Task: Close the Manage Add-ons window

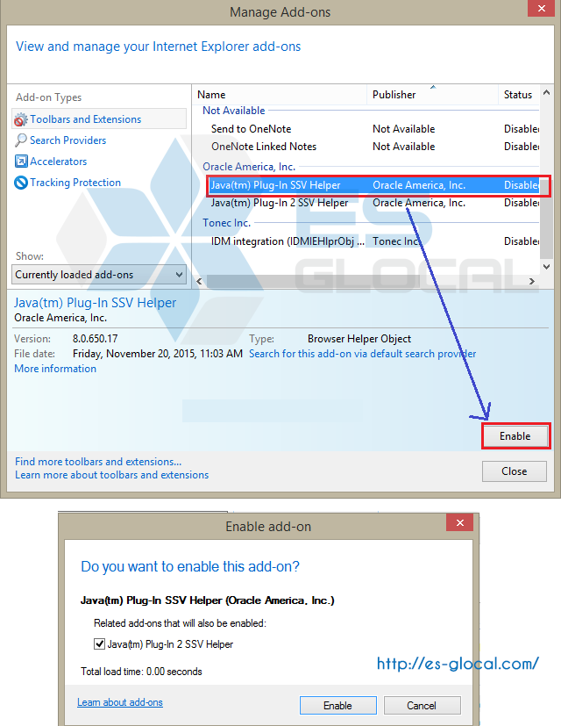Action: (x=541, y=8)
